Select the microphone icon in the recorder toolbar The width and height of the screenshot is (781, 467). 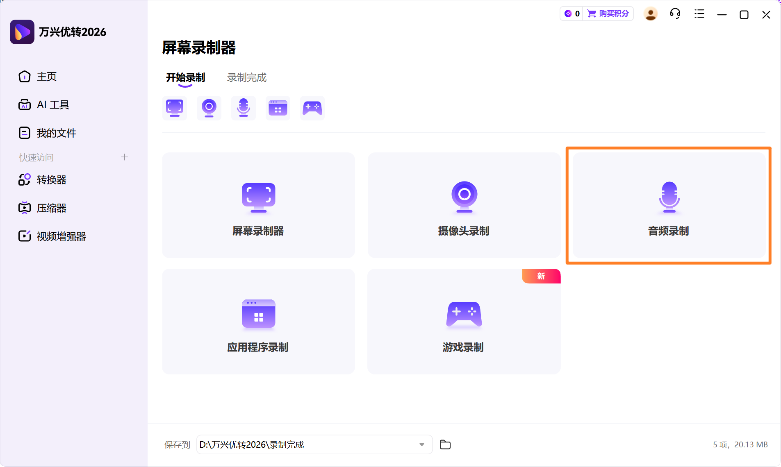click(x=244, y=108)
